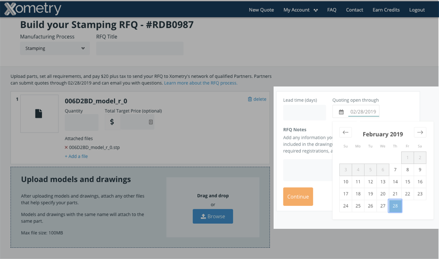Click the part file thumbnail icon
This screenshot has height=259, width=439.
click(x=39, y=114)
